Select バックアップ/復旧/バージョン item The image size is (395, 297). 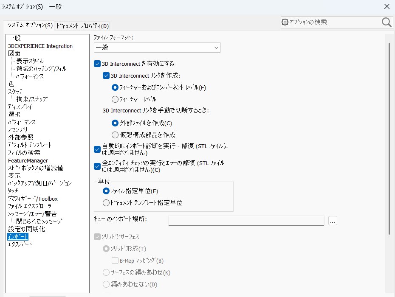[40, 183]
